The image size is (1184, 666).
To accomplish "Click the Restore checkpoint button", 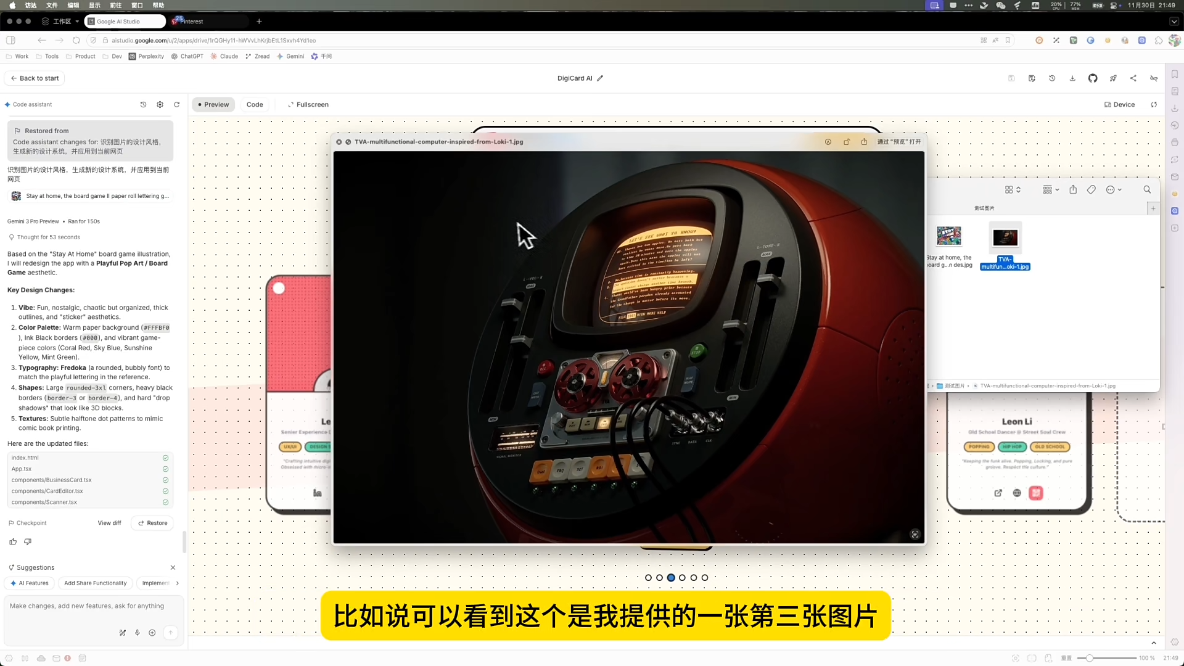I will [x=152, y=523].
